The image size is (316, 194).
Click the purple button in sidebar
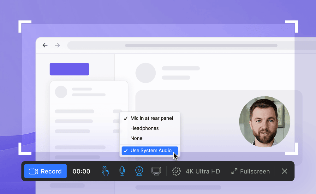click(x=69, y=69)
